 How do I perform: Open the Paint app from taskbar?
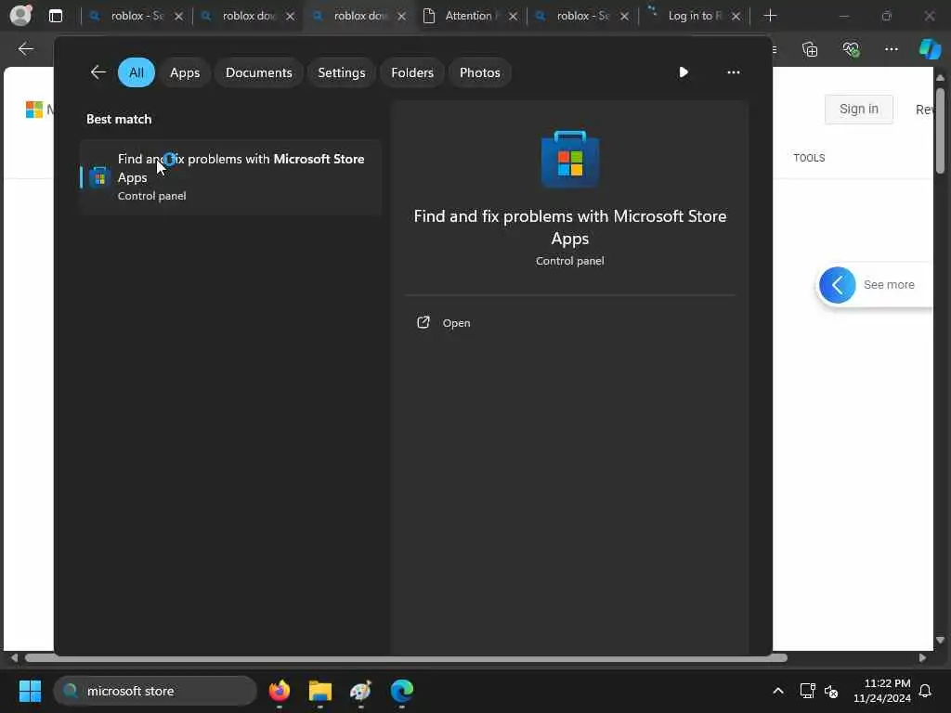pyautogui.click(x=361, y=691)
